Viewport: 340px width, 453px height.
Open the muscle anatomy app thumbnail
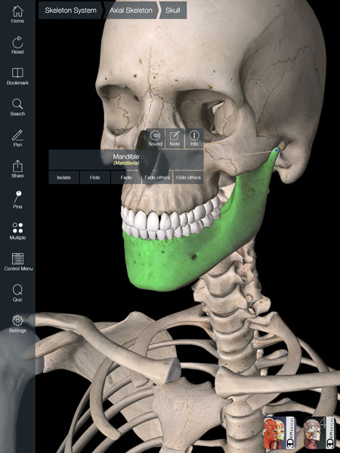click(279, 433)
